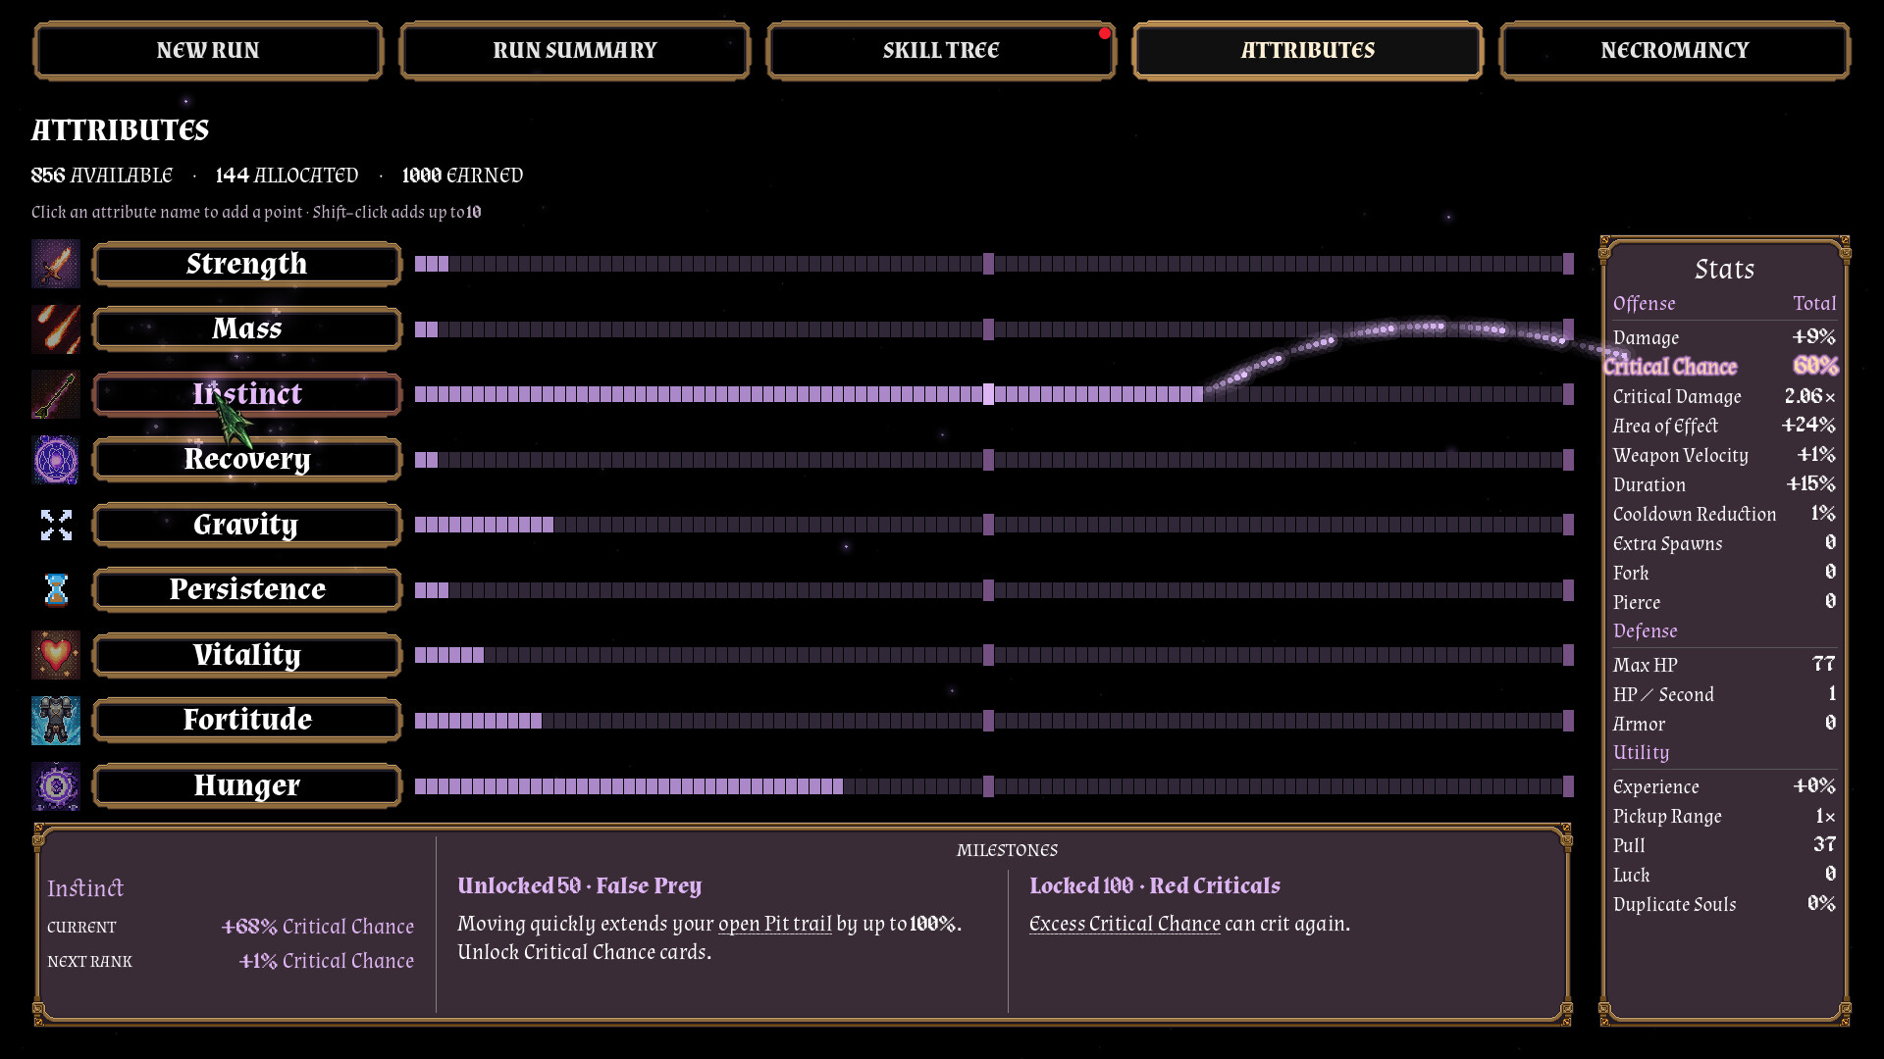Add a point to Fortitude

coord(247,721)
